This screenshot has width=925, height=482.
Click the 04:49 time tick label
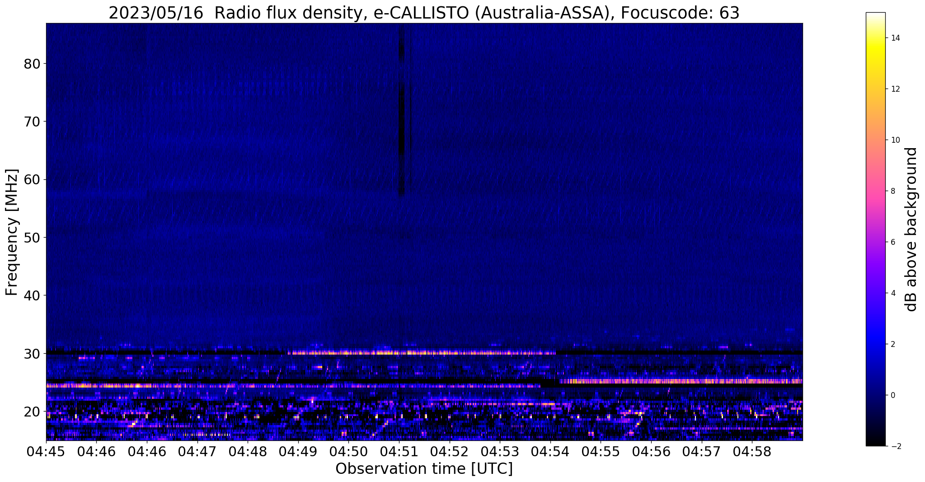tap(298, 451)
